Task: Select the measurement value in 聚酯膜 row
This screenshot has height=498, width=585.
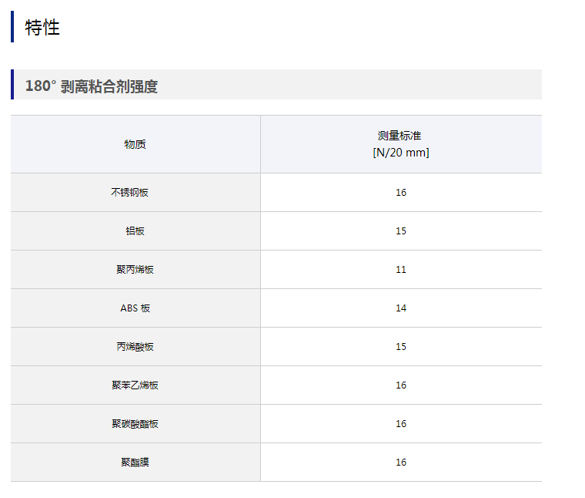Action: point(401,462)
